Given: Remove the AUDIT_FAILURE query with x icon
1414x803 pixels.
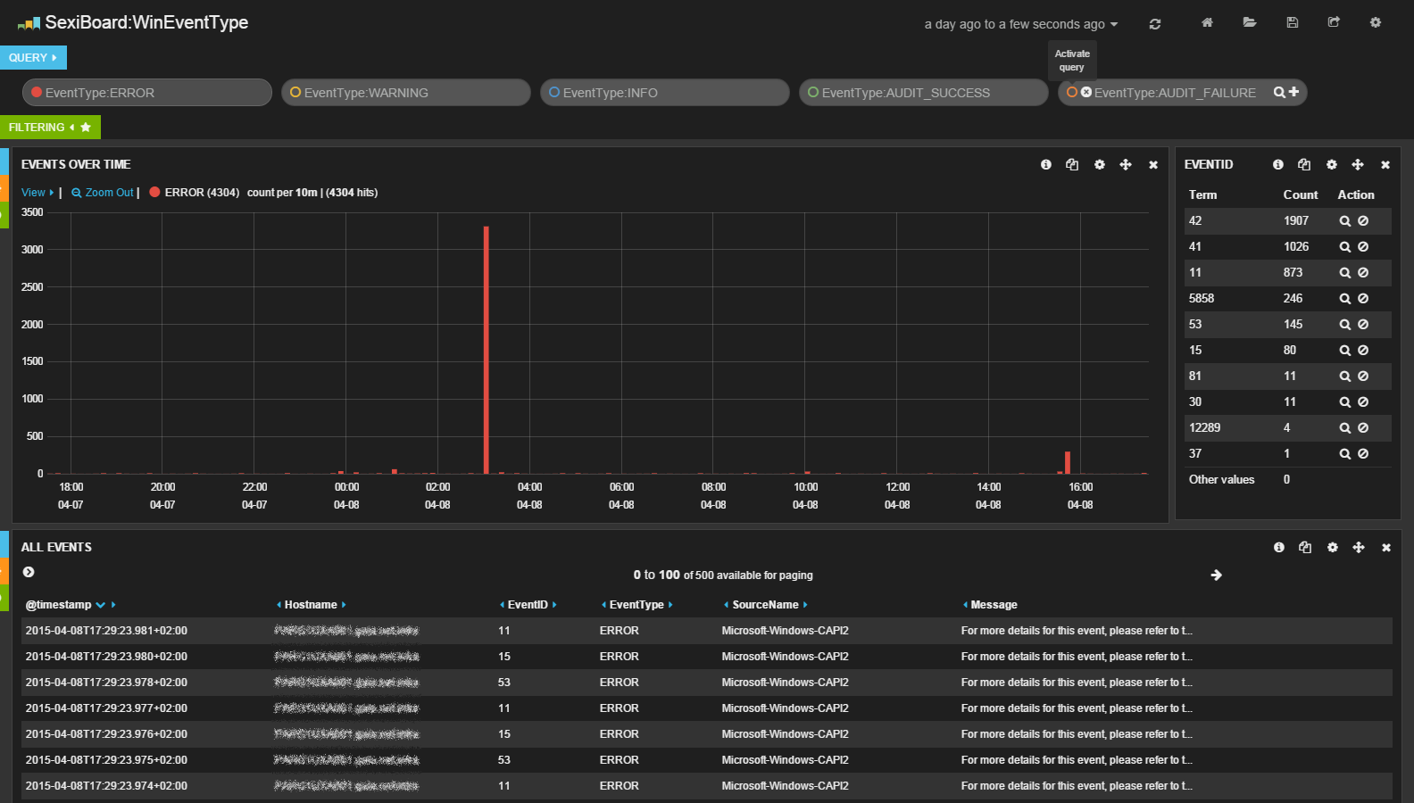Looking at the screenshot, I should pyautogui.click(x=1086, y=92).
